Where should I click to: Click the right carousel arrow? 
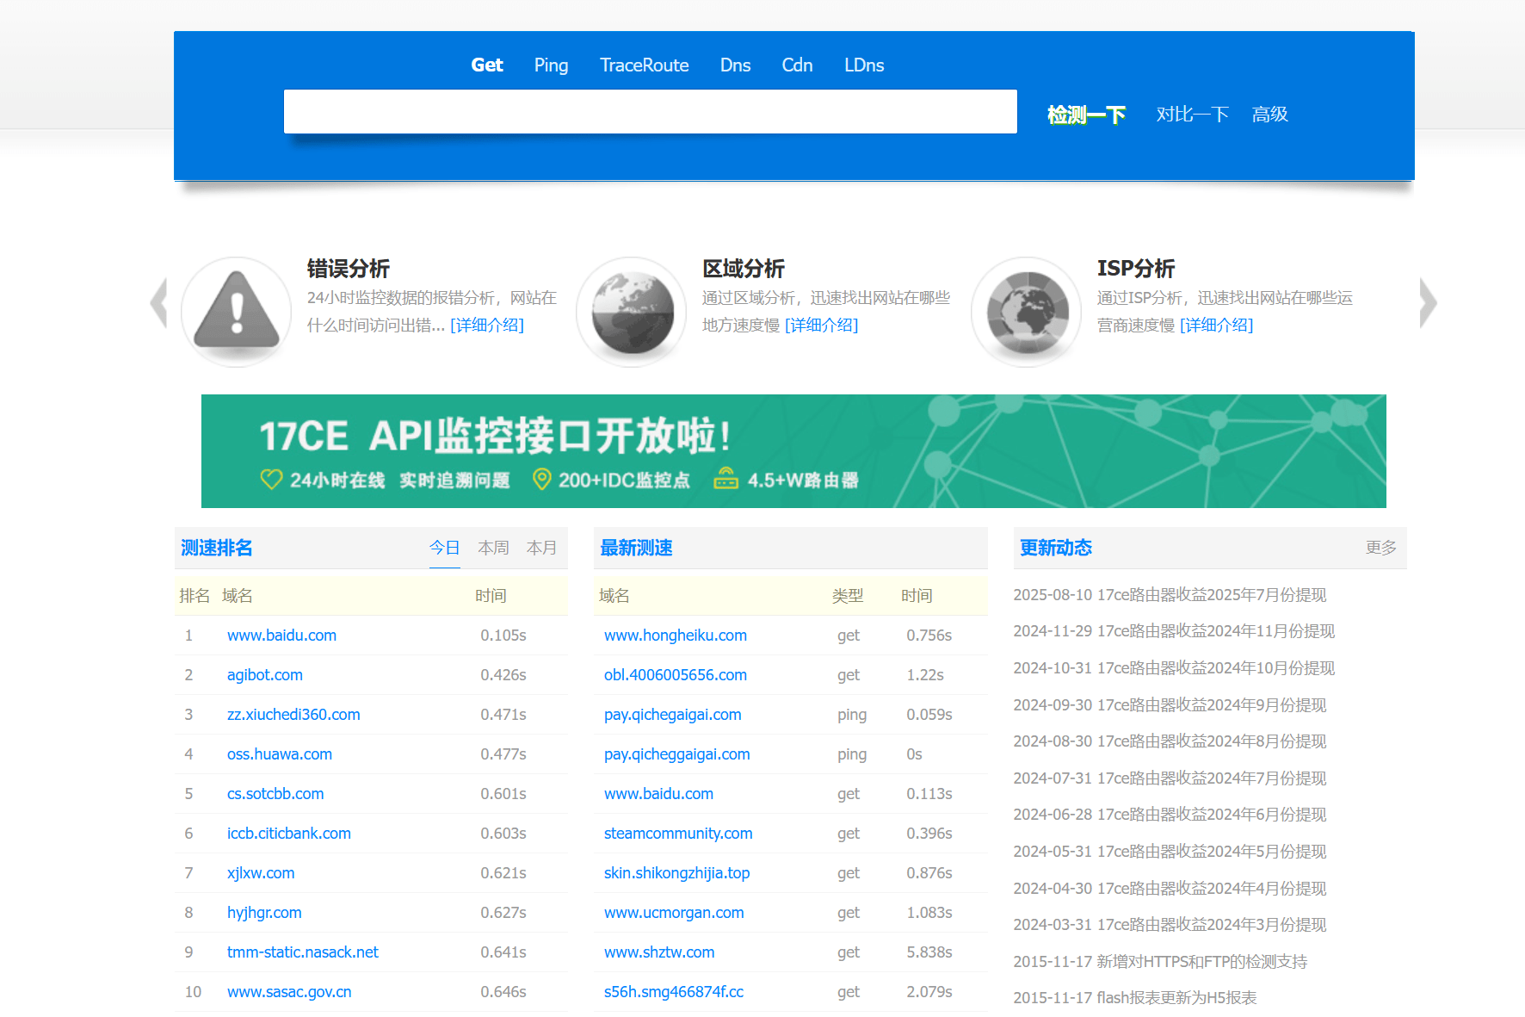point(1428,303)
